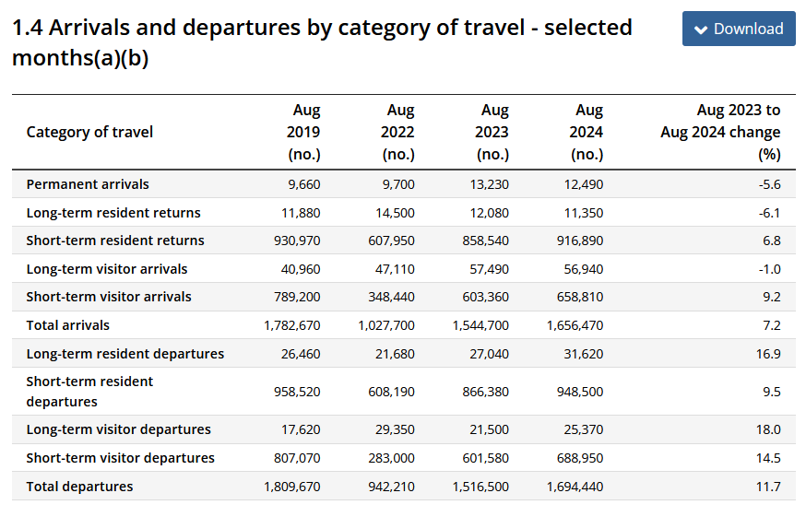The image size is (806, 505).
Task: Click the Long-term visitor arrivals row label
Action: pos(107,269)
